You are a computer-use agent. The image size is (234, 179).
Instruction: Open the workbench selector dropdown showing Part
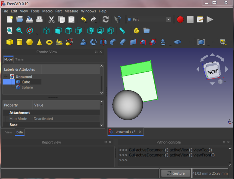(149, 19)
